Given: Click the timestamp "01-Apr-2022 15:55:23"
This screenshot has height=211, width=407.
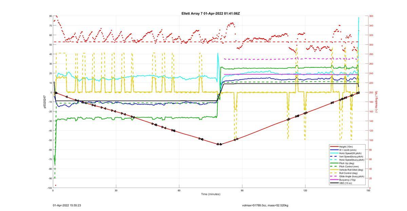Looking at the screenshot, I should point(67,205).
